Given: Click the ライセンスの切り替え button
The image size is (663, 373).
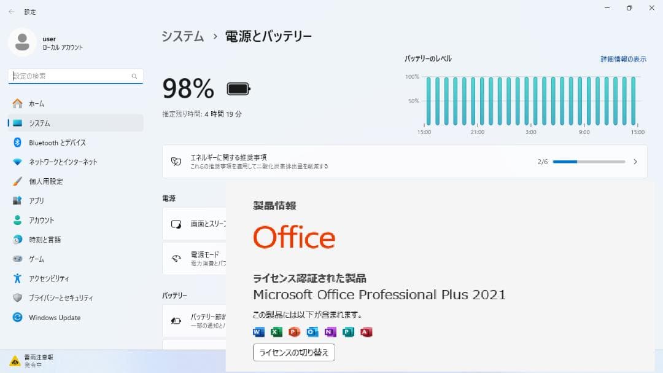Looking at the screenshot, I should click(293, 353).
